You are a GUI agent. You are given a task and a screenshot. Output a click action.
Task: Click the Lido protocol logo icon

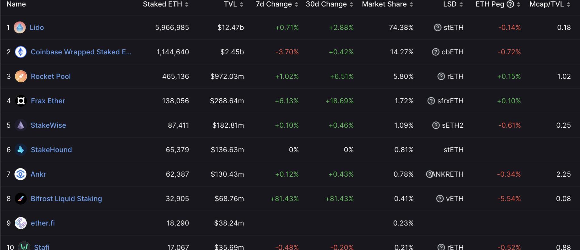pos(20,27)
